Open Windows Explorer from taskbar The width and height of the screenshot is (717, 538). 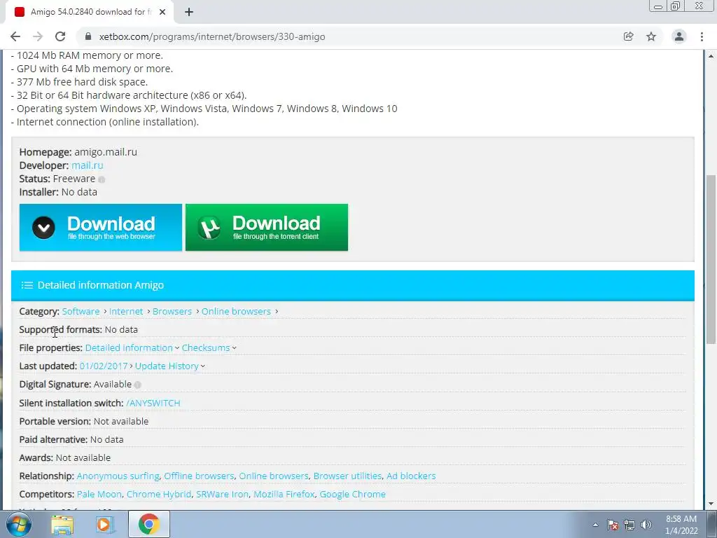click(x=62, y=524)
